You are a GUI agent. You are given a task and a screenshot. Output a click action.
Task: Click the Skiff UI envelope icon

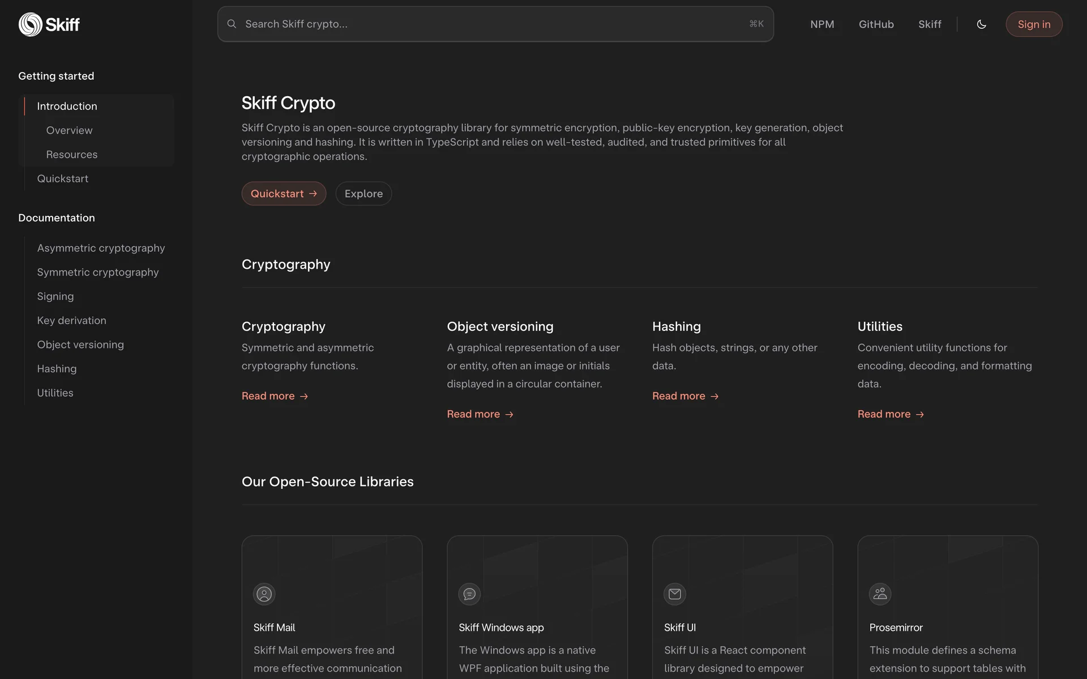pos(674,594)
